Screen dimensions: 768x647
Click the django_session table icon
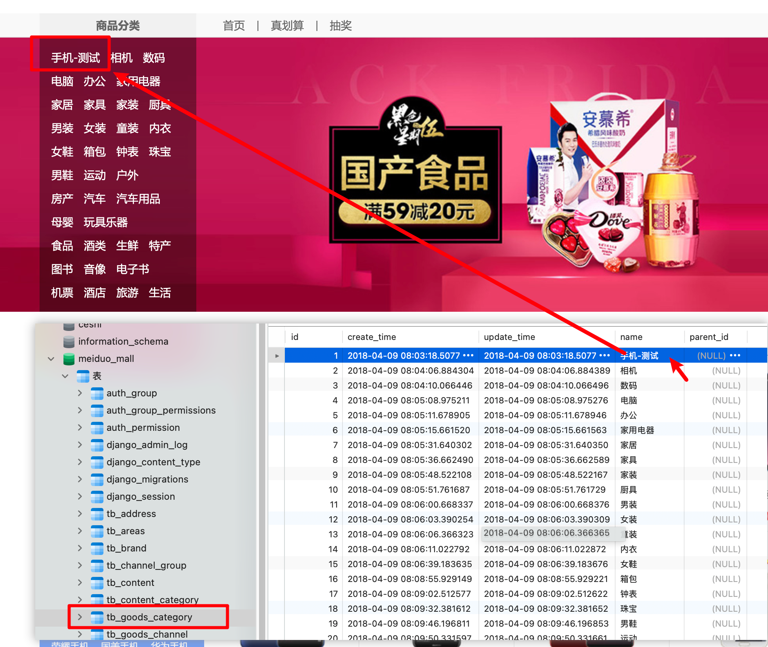pos(97,497)
